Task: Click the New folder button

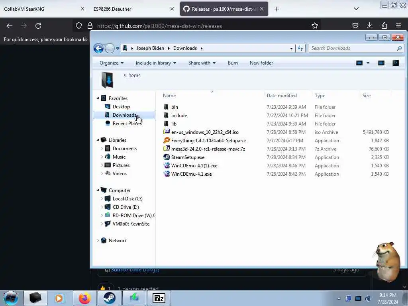Action: [261, 63]
